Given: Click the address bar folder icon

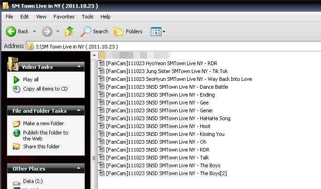Looking at the screenshot, I should [31, 46].
